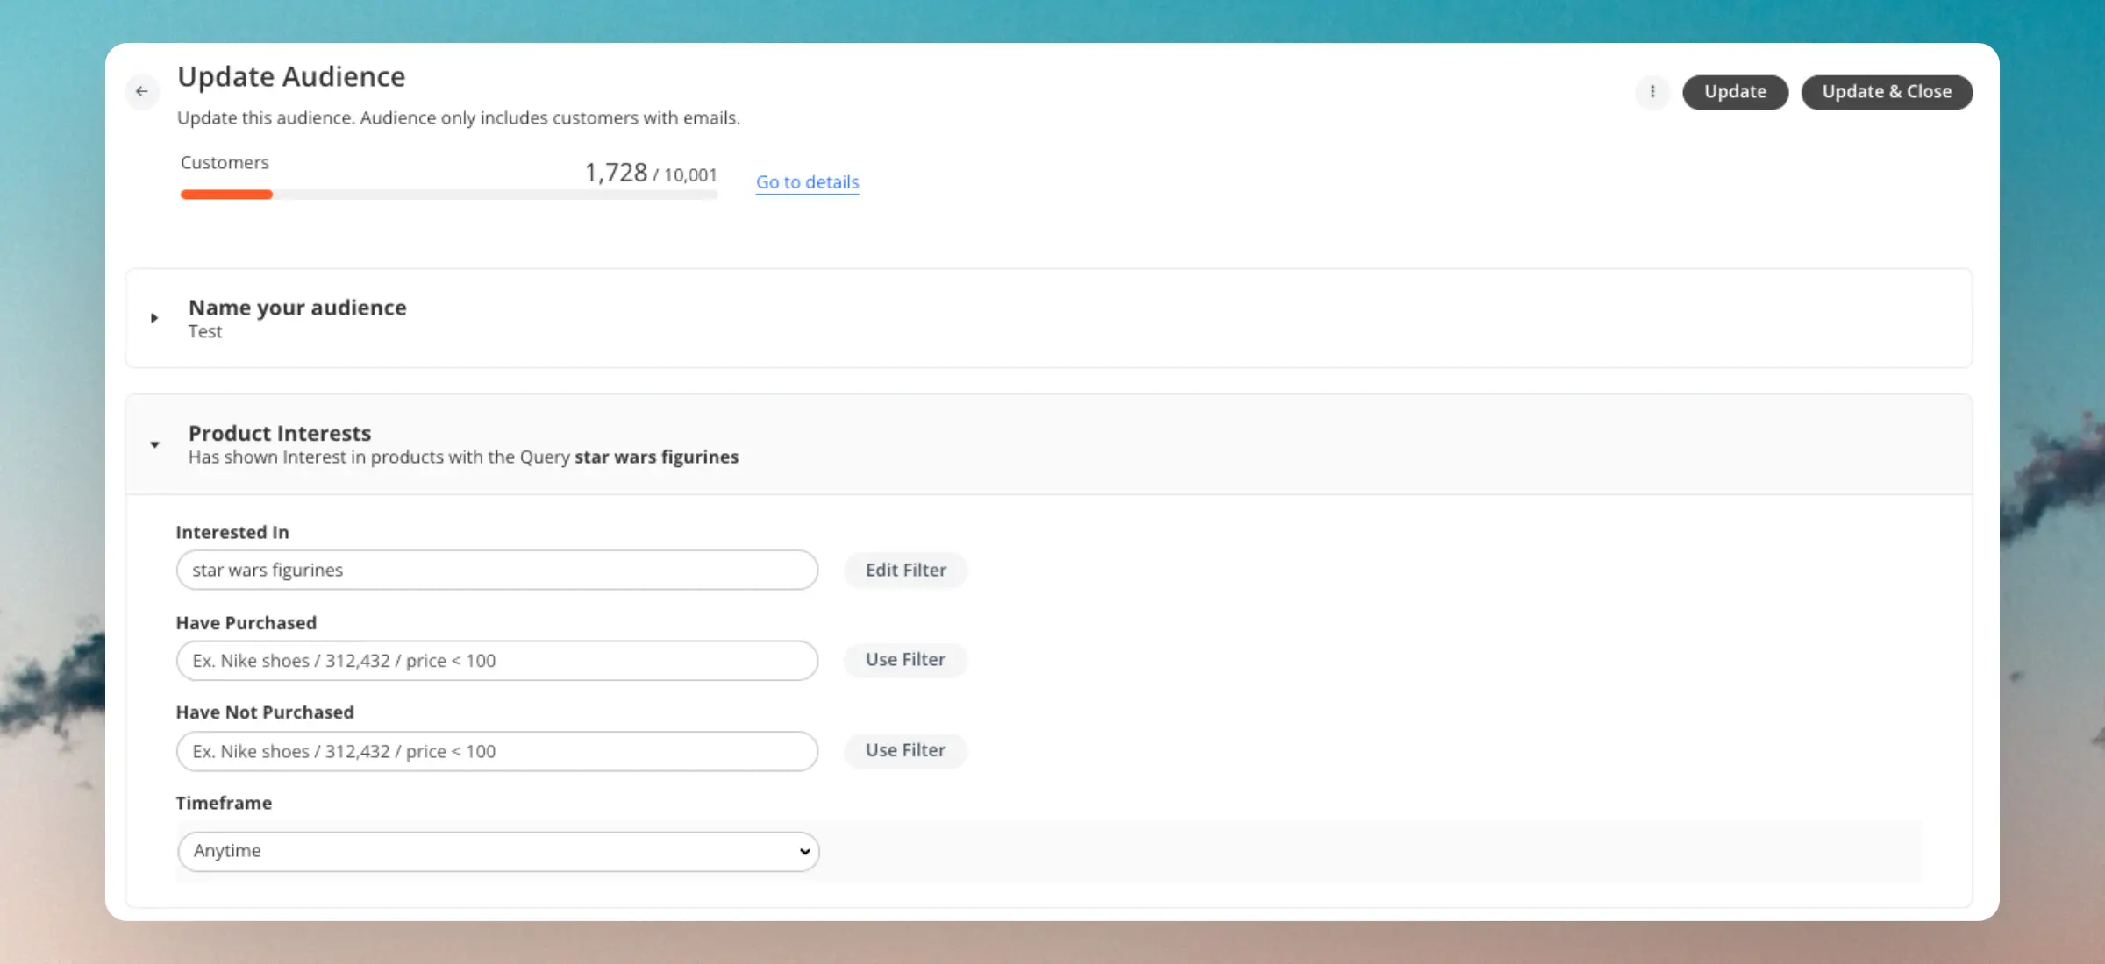Viewport: 2105px width, 964px height.
Task: Toggle the Name your audience section visibility
Action: pyautogui.click(x=153, y=316)
